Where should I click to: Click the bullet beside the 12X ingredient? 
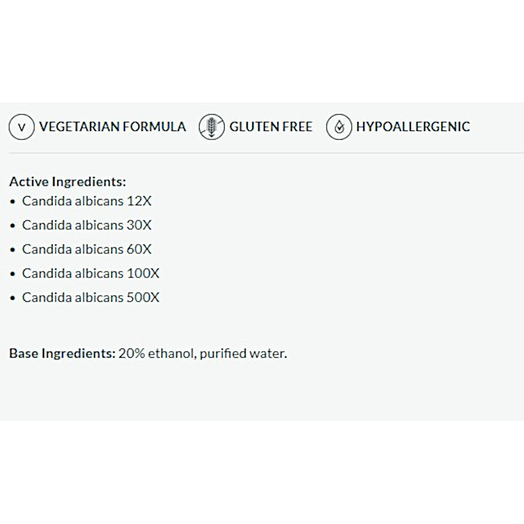(x=13, y=202)
